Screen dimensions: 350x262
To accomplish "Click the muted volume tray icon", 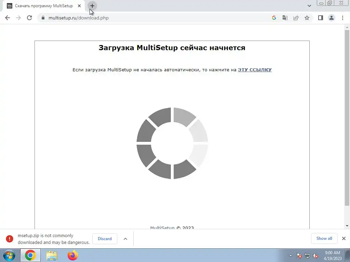I will click(x=315, y=256).
